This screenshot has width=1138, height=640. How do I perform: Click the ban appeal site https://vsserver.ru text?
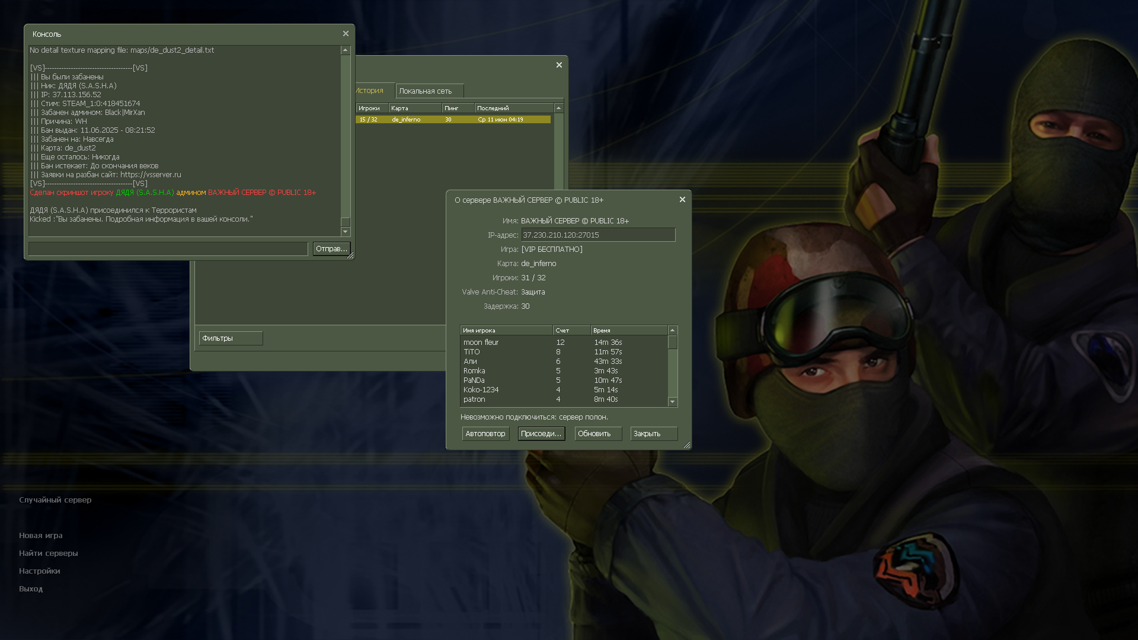point(151,175)
